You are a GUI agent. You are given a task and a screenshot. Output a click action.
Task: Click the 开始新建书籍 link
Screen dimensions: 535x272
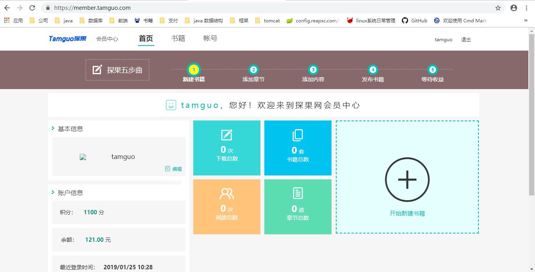[407, 214]
